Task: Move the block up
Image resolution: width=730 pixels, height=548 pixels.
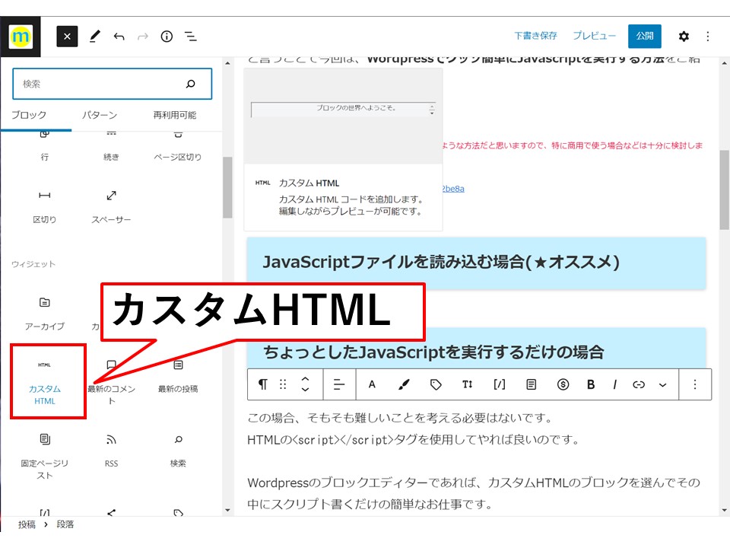Action: [x=306, y=379]
